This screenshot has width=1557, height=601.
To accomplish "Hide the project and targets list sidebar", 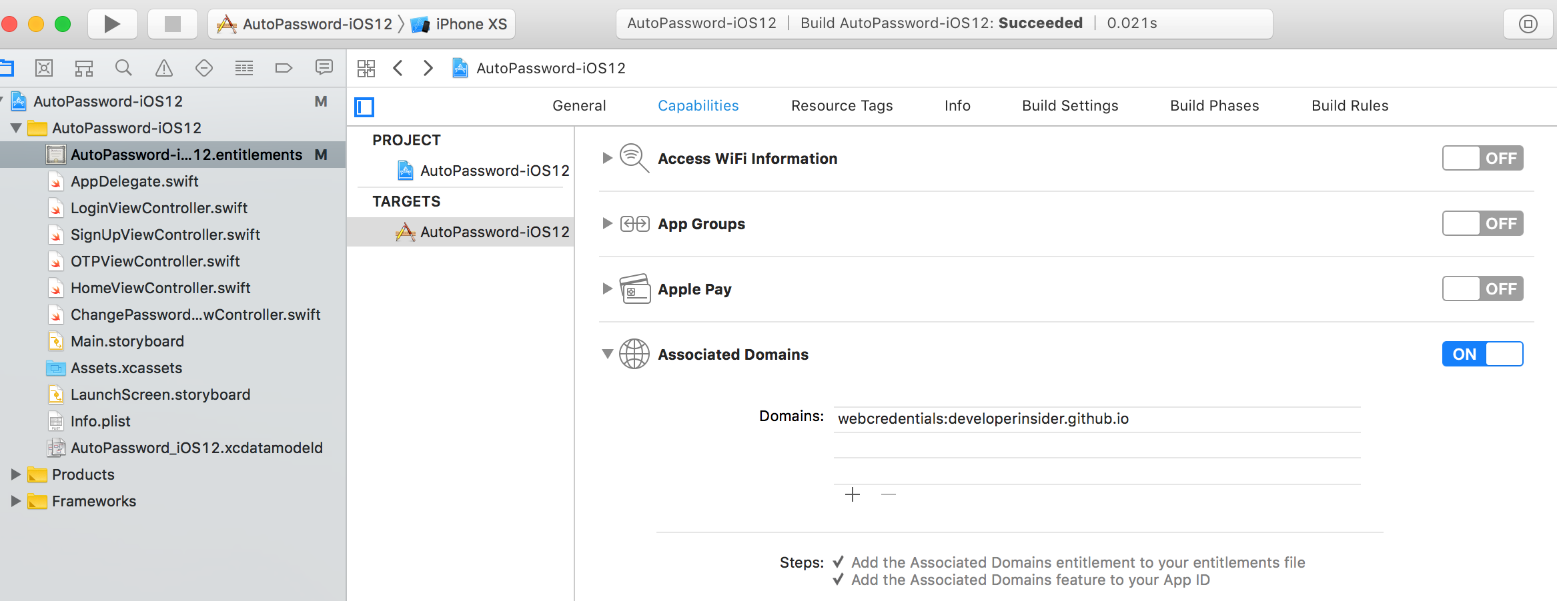I will (x=364, y=107).
